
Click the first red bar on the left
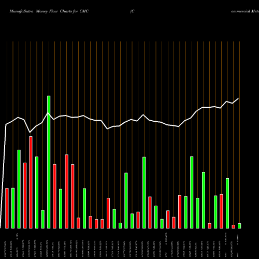point(7,208)
